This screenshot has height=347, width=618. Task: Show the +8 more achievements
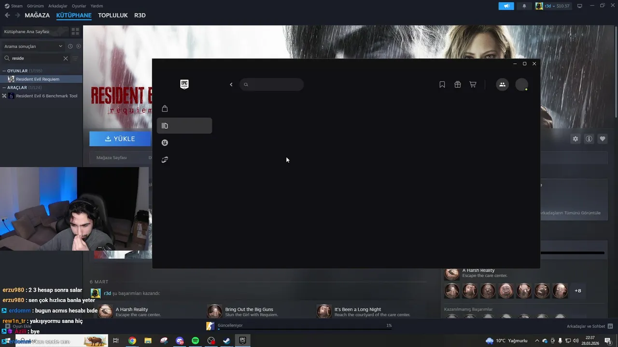point(578,291)
